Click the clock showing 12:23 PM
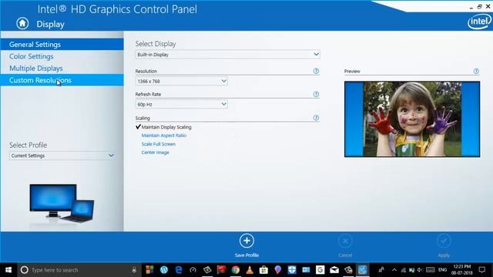This screenshot has width=493, height=277. pos(462,270)
